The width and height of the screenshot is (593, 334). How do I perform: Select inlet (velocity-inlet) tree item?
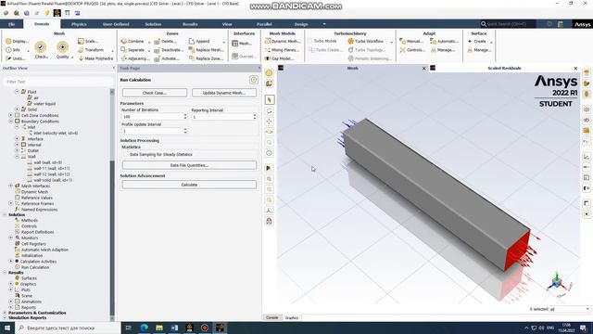tap(56, 133)
